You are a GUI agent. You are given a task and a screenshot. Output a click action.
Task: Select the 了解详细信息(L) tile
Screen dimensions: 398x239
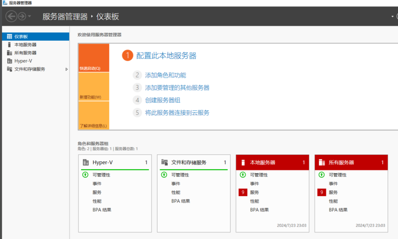[x=94, y=115]
